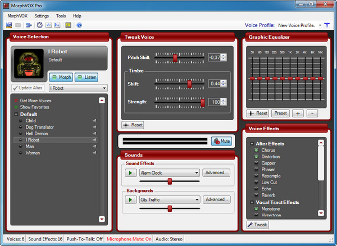Play the City Traffic background
Viewport: 337px width, 246px height.
pos(130,199)
